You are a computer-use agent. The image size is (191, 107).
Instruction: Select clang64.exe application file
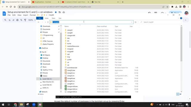(x=71, y=78)
